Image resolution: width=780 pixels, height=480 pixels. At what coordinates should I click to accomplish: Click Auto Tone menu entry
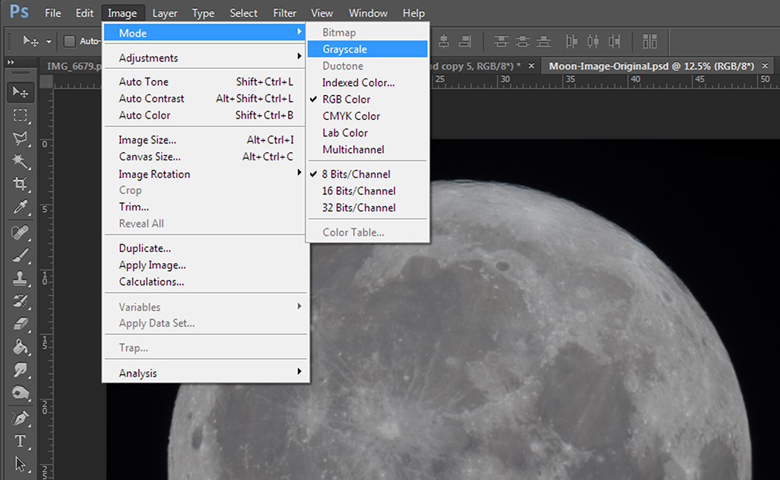coord(205,82)
